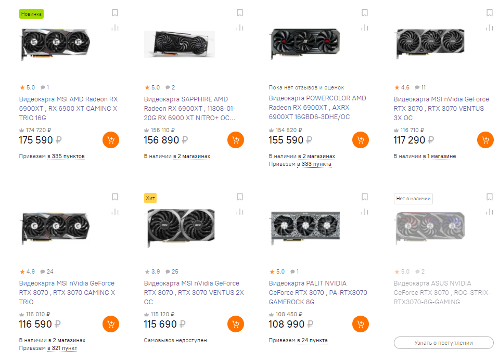This screenshot has height=363, width=499.
Task: Click cart button for PowerColor RX 6900XT
Action: pos(361,140)
